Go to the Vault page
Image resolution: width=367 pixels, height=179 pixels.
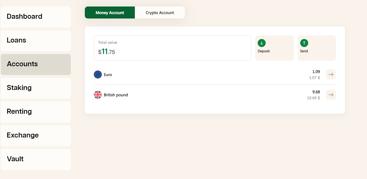(x=36, y=159)
